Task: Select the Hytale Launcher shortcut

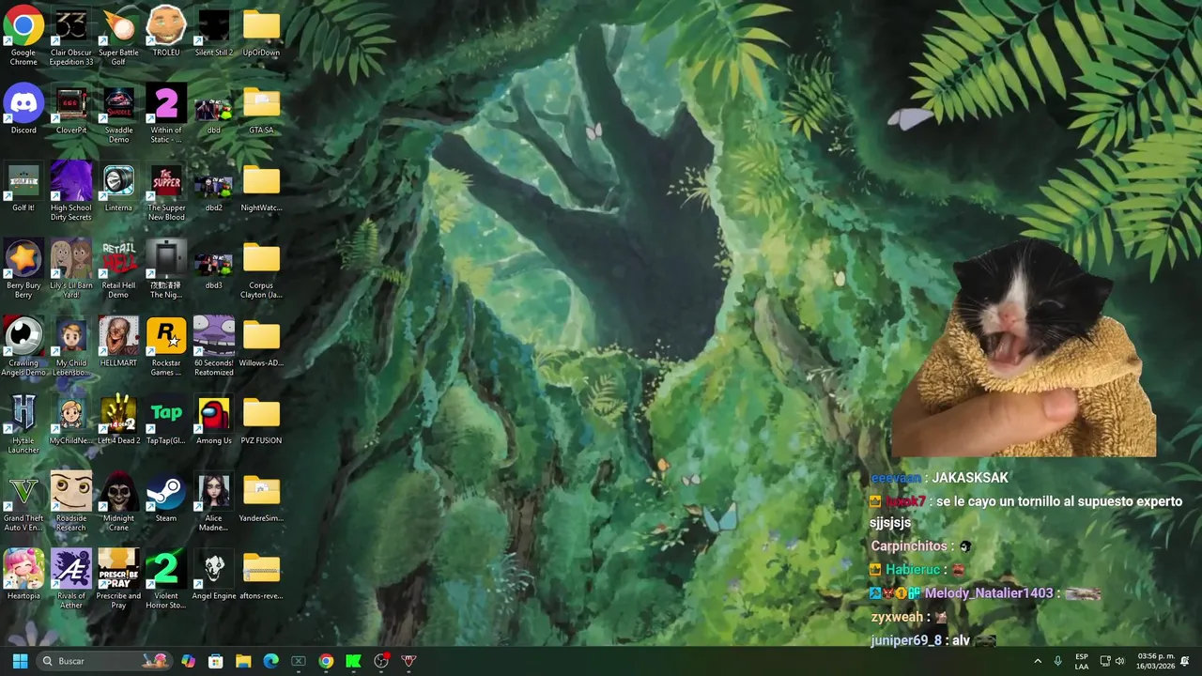Action: 23,424
